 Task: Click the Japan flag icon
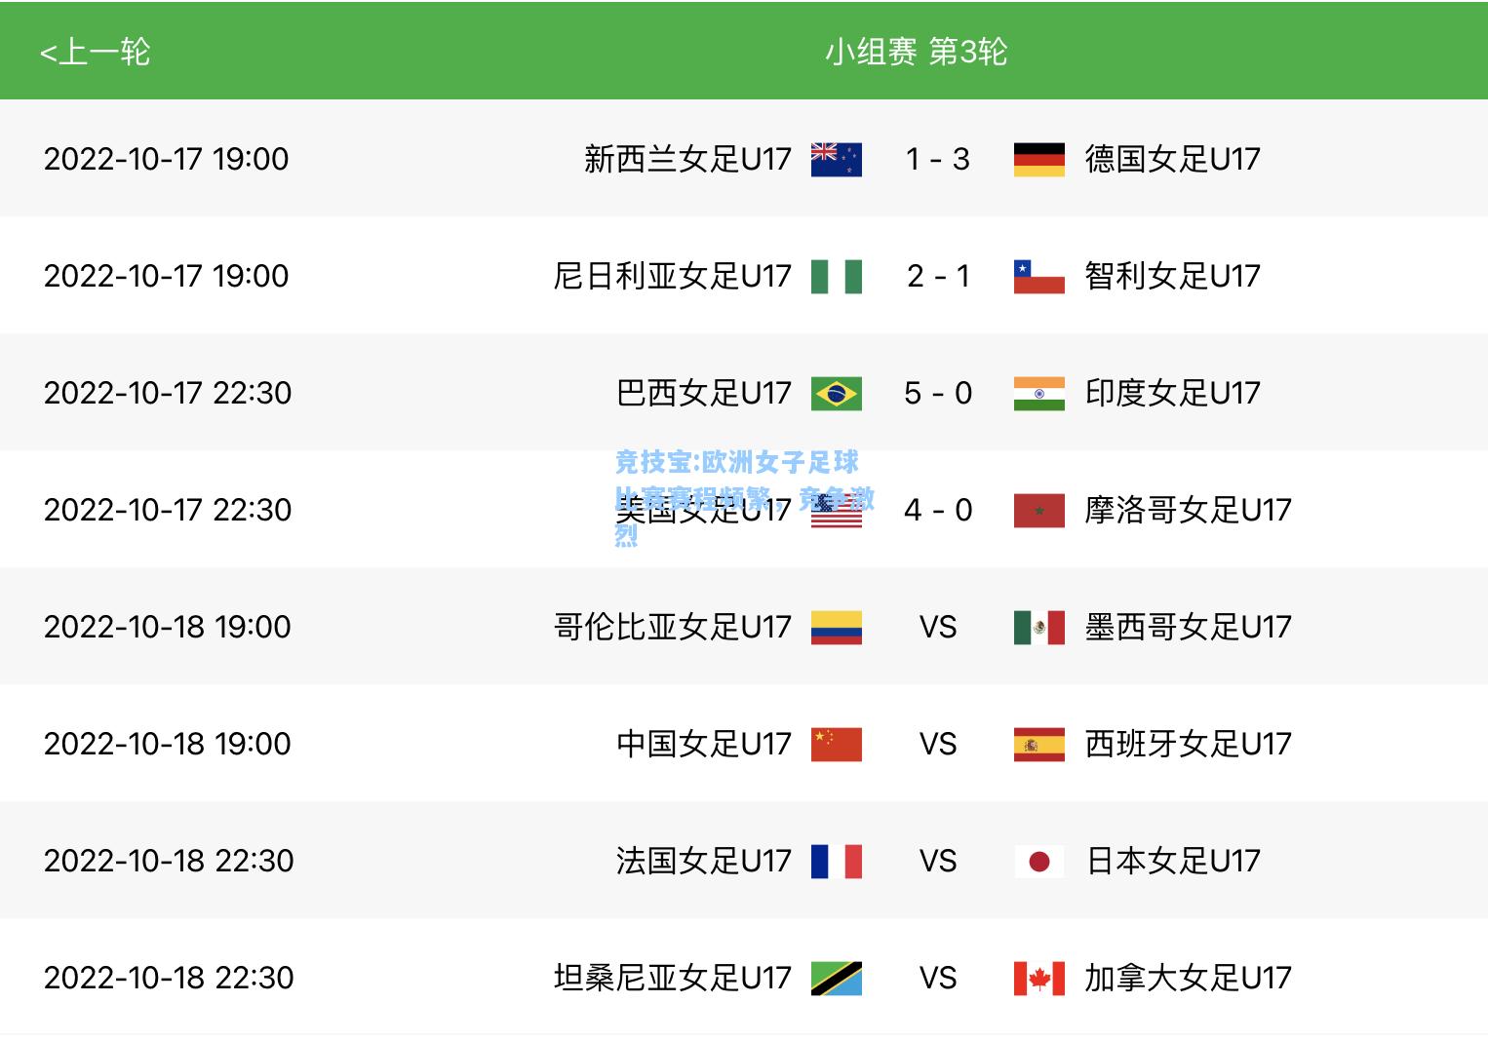[1039, 861]
